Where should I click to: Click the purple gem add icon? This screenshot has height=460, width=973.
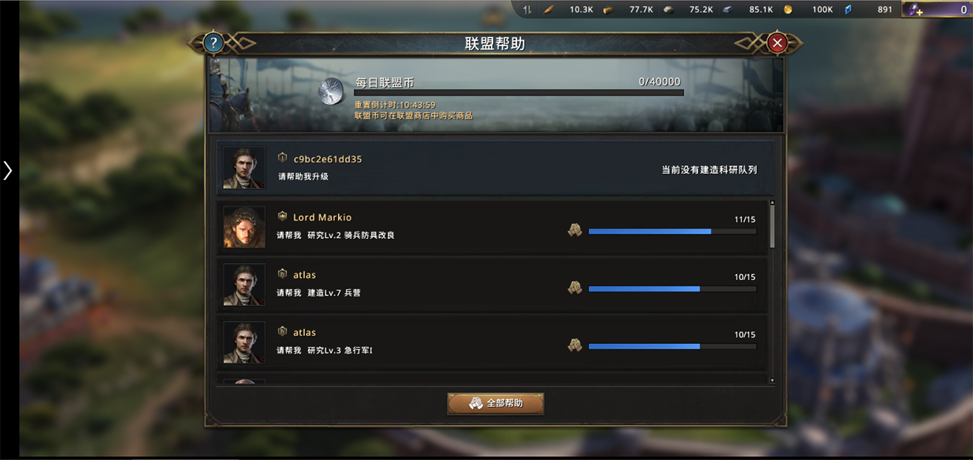tap(915, 10)
